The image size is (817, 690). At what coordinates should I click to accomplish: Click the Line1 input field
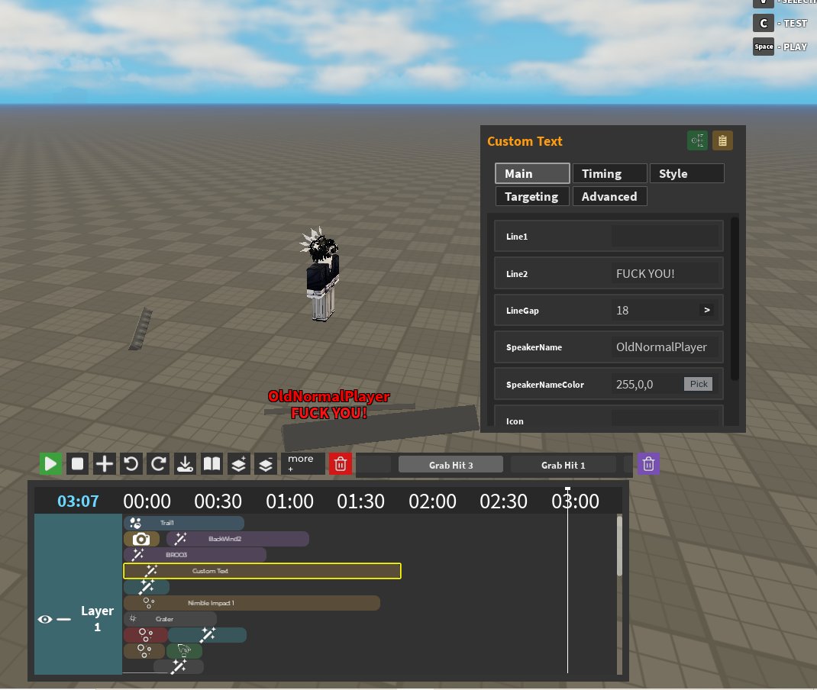tap(665, 237)
